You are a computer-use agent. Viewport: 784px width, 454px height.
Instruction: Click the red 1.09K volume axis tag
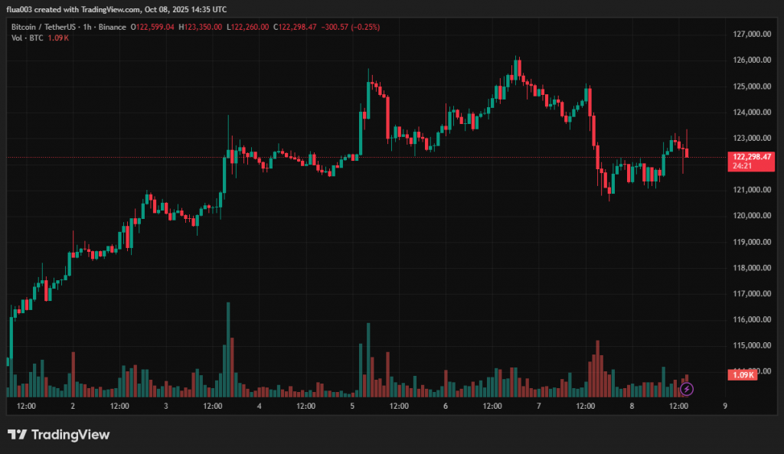coord(744,374)
